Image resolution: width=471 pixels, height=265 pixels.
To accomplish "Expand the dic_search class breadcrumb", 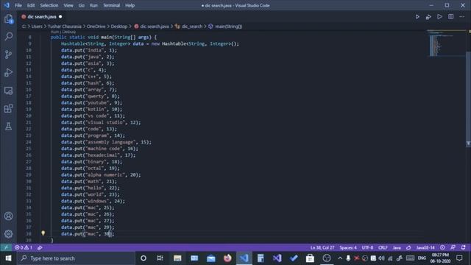I will coord(189,26).
